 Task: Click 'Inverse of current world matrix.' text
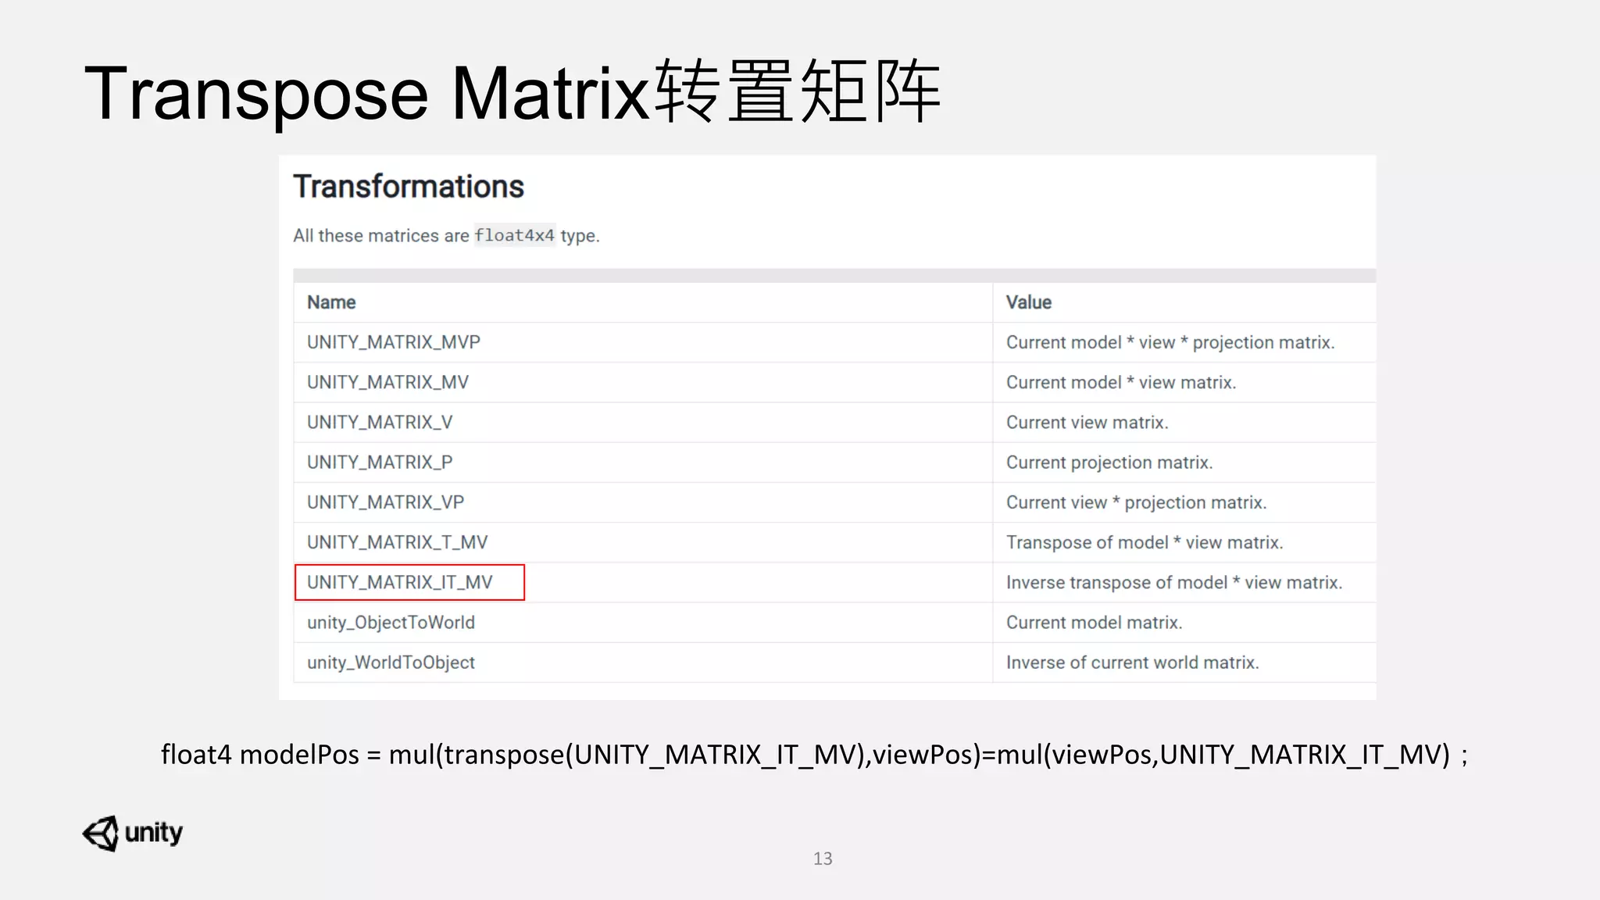[x=1132, y=662]
